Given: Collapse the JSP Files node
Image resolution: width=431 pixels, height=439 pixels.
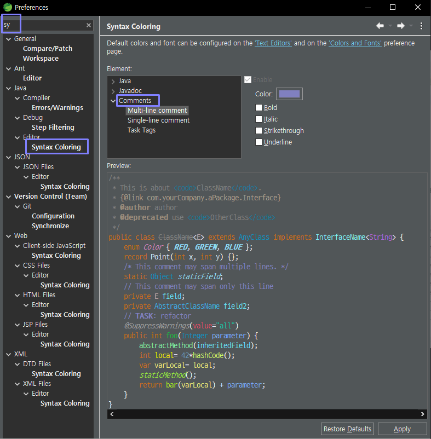Looking at the screenshot, I should (x=18, y=325).
